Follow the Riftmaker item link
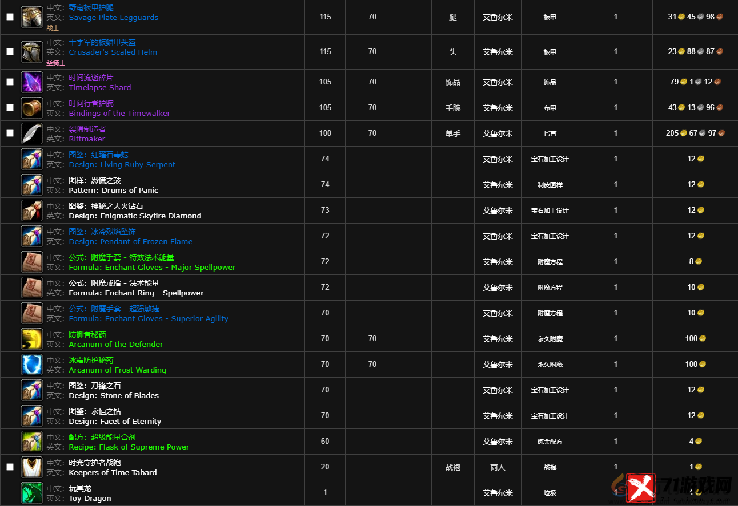This screenshot has width=738, height=506. [x=87, y=139]
